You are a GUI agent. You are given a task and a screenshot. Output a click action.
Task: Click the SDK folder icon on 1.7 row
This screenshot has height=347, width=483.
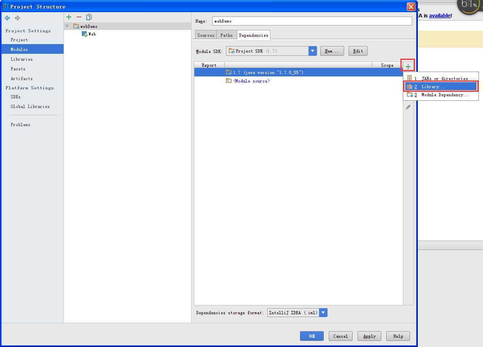[229, 72]
